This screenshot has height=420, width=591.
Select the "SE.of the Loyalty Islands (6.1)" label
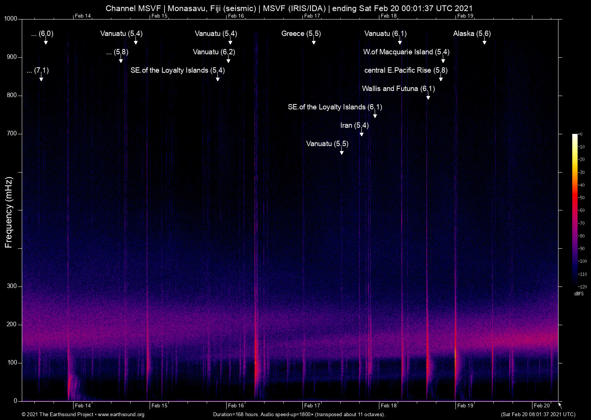pos(335,107)
